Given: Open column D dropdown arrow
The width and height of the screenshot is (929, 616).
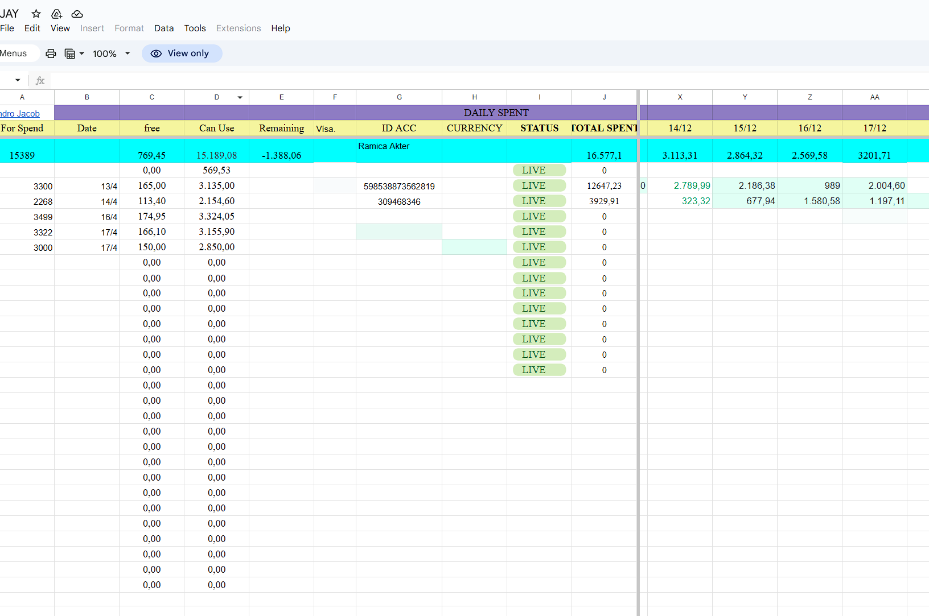Looking at the screenshot, I should tap(240, 97).
